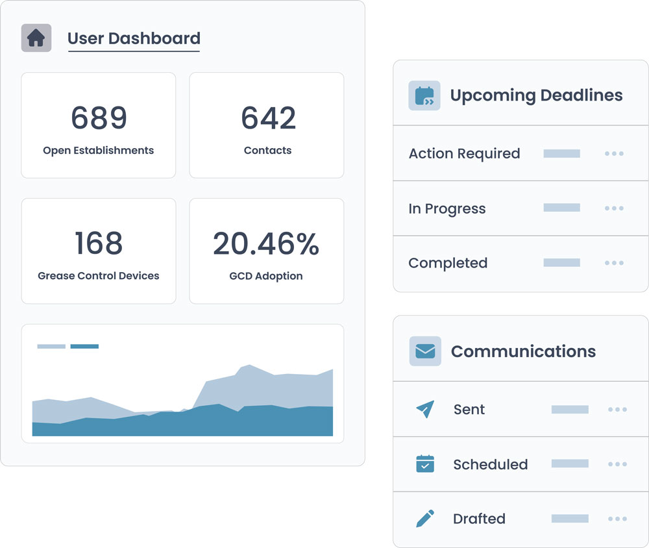Click the Drafted pencil icon
Image resolution: width=649 pixels, height=548 pixels.
coord(425,518)
